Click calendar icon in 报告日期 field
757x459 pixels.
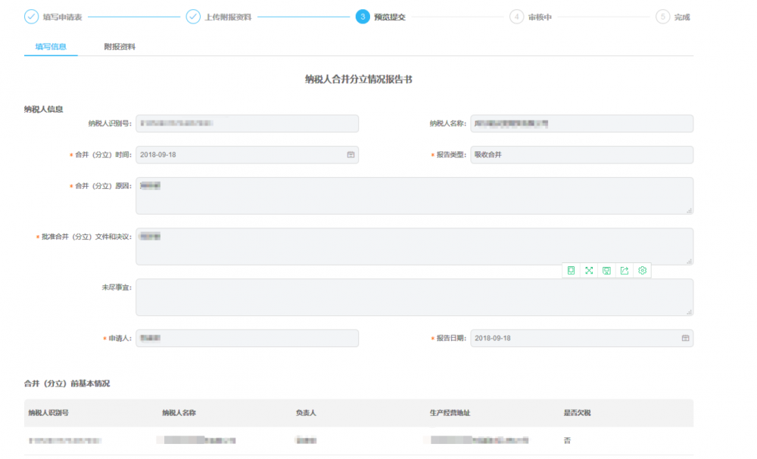685,338
